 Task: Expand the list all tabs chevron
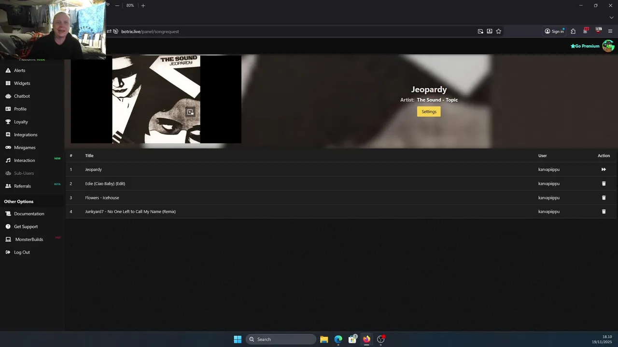(611, 18)
